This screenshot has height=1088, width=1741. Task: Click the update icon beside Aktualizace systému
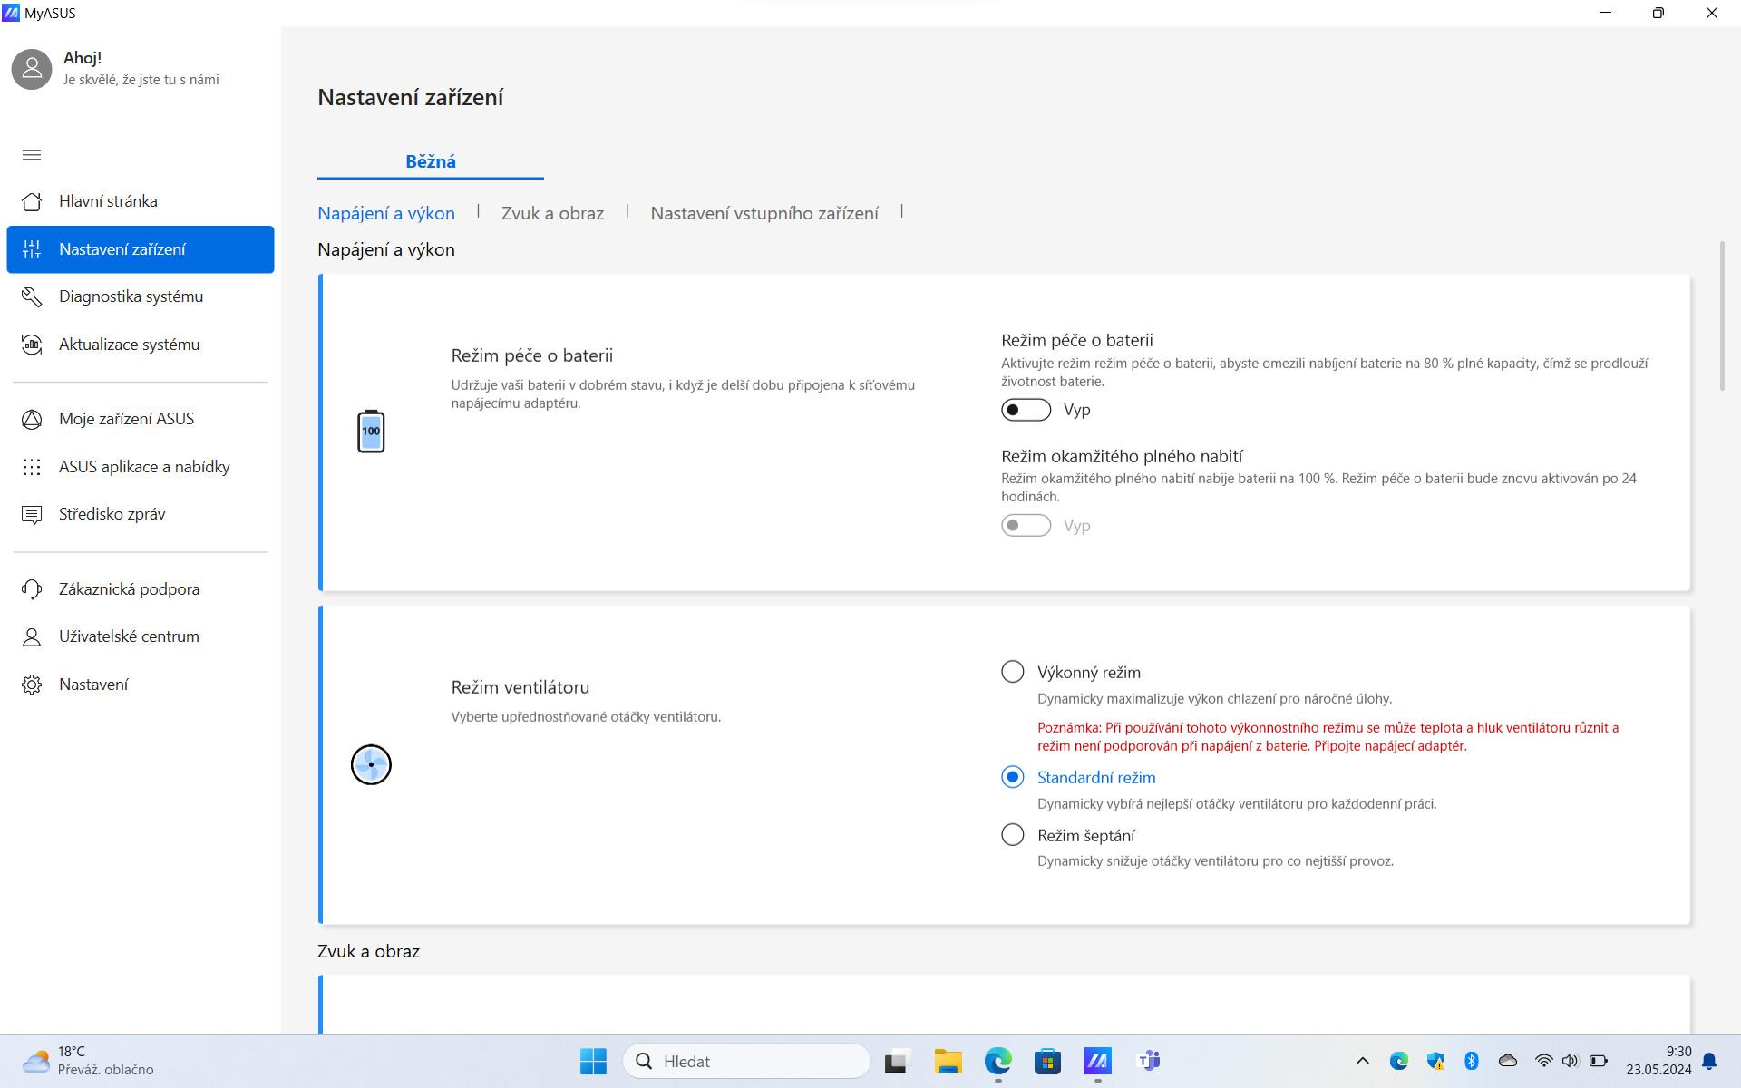(32, 345)
